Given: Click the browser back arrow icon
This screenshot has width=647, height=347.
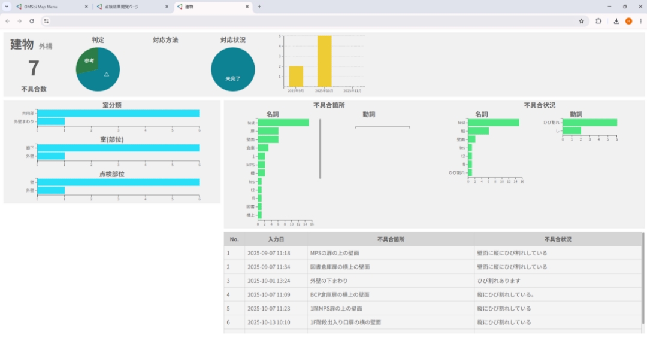Looking at the screenshot, I should pyautogui.click(x=7, y=20).
